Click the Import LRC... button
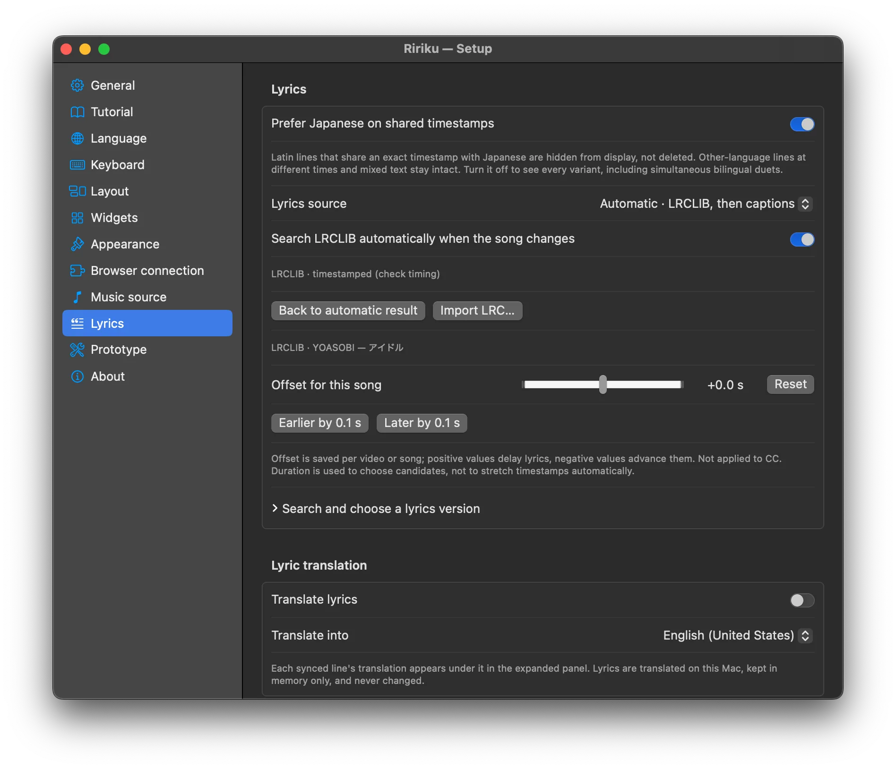This screenshot has width=896, height=769. pyautogui.click(x=477, y=311)
